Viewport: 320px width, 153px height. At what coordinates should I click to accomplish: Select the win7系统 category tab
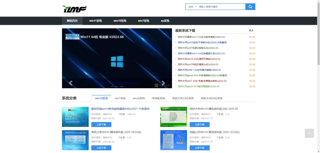(x=120, y=99)
